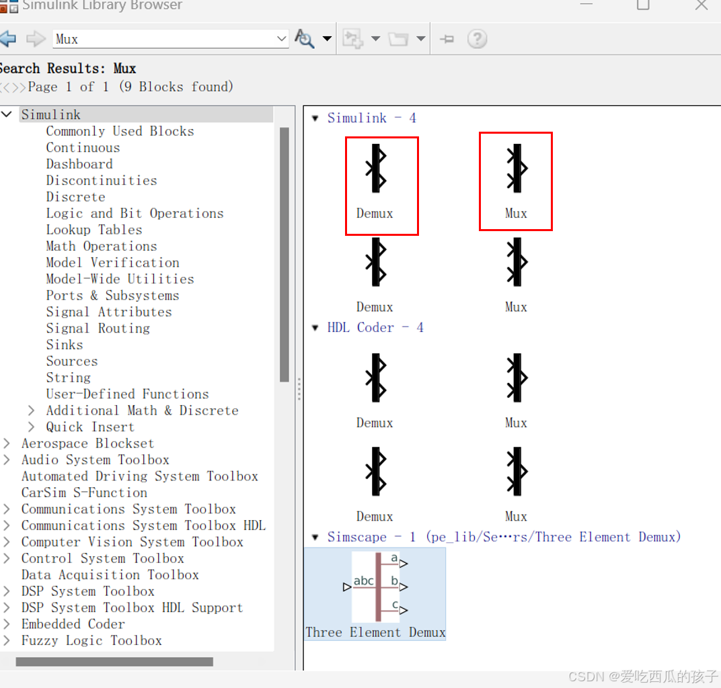Select the Continuous library
Image resolution: width=721 pixels, height=688 pixels.
83,147
